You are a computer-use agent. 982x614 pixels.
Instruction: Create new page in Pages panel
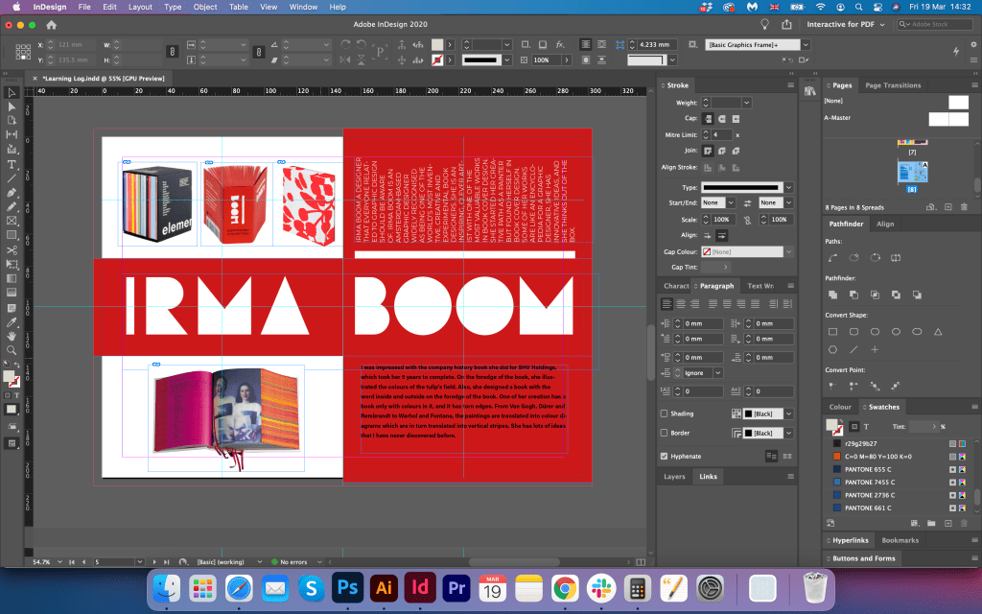[949, 206]
